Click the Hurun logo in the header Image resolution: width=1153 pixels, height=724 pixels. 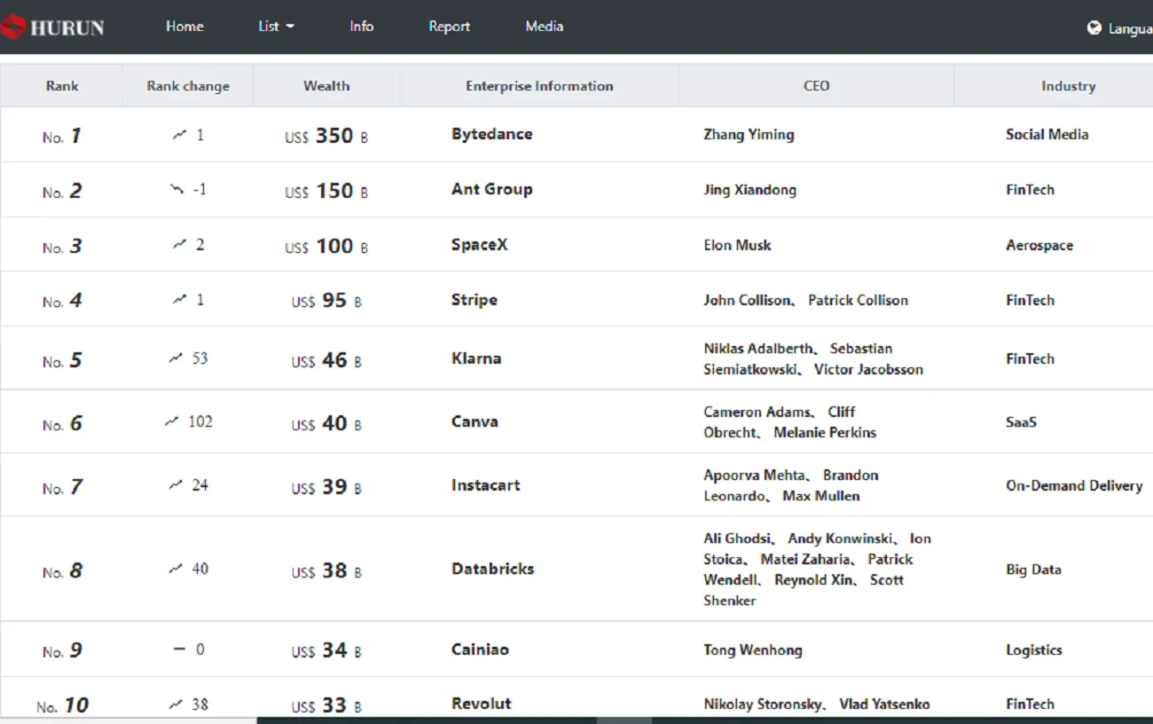(53, 27)
